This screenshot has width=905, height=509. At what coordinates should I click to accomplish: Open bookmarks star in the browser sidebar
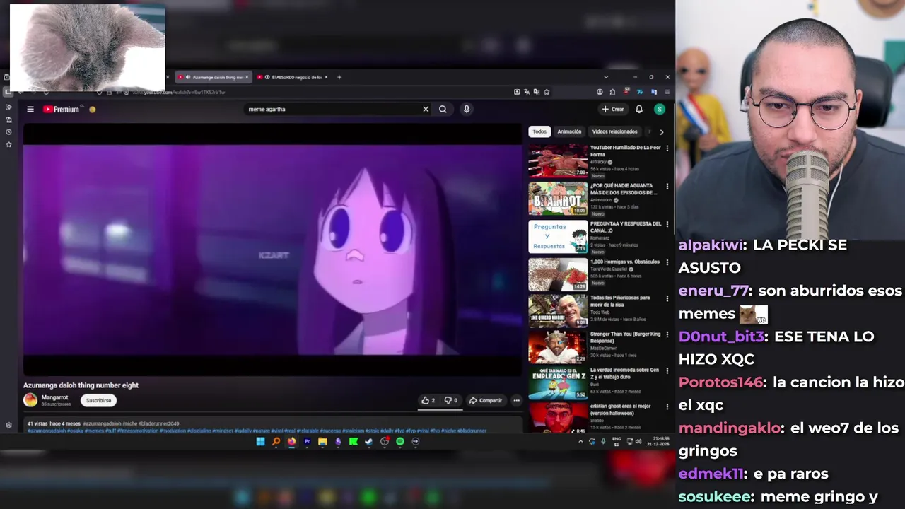pyautogui.click(x=8, y=144)
